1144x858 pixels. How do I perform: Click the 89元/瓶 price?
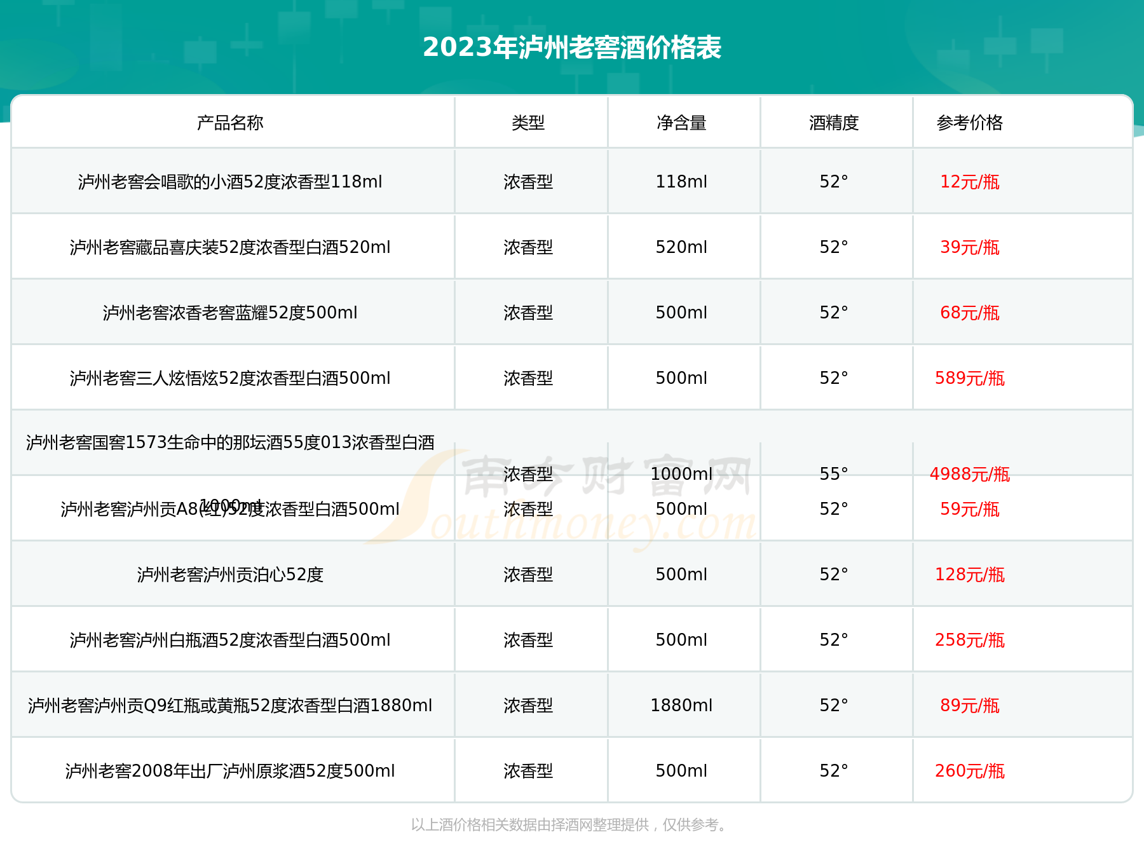970,705
